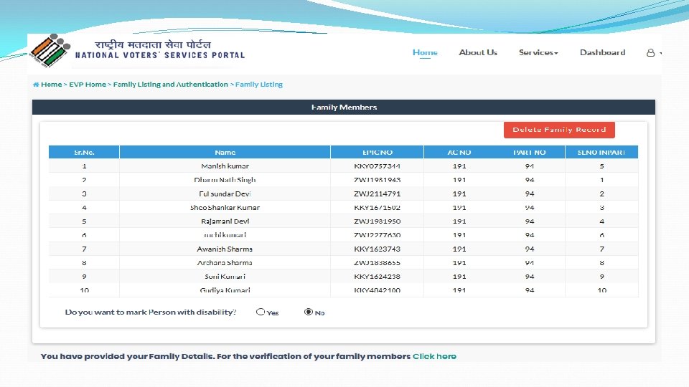The height and width of the screenshot is (387, 689).
Task: Click EPIC number ZWJ2114791
Action: (377, 193)
